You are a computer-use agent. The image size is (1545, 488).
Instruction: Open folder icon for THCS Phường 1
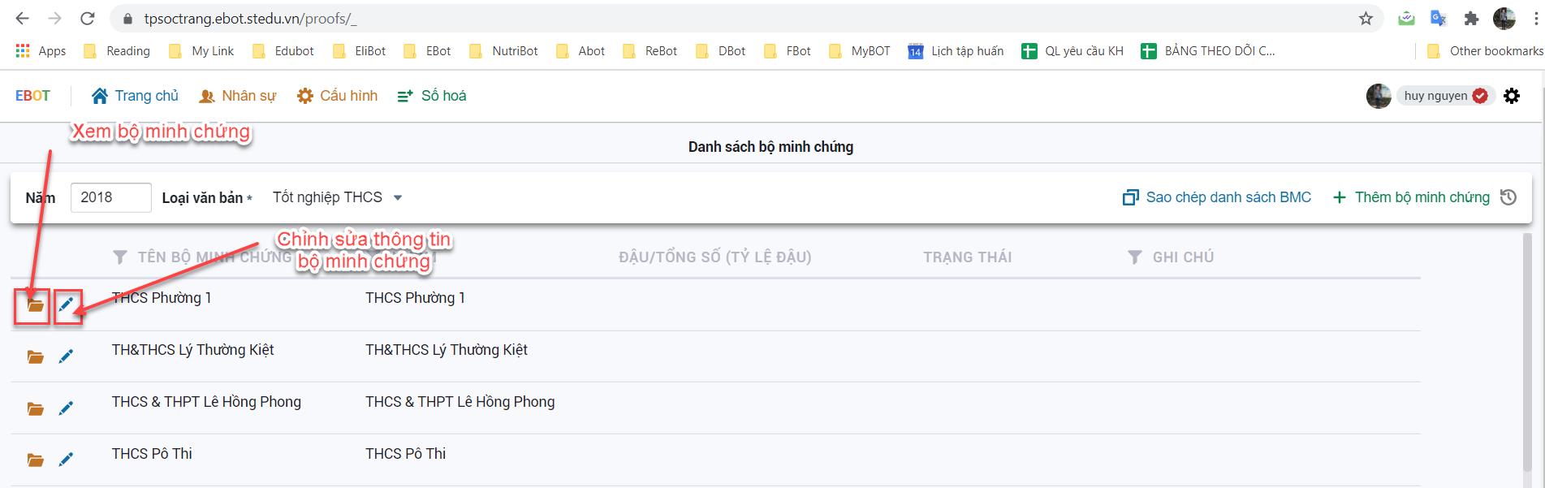(35, 305)
